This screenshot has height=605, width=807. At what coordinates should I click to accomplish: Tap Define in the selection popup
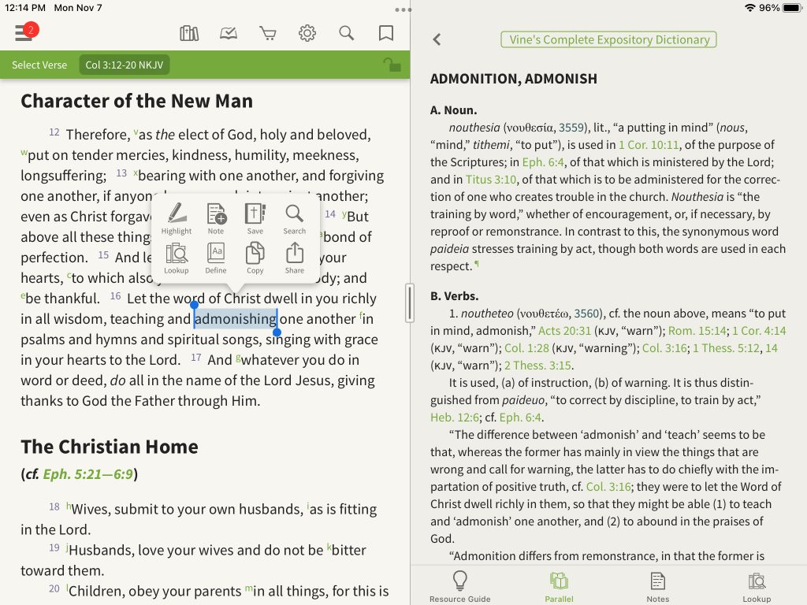[216, 258]
